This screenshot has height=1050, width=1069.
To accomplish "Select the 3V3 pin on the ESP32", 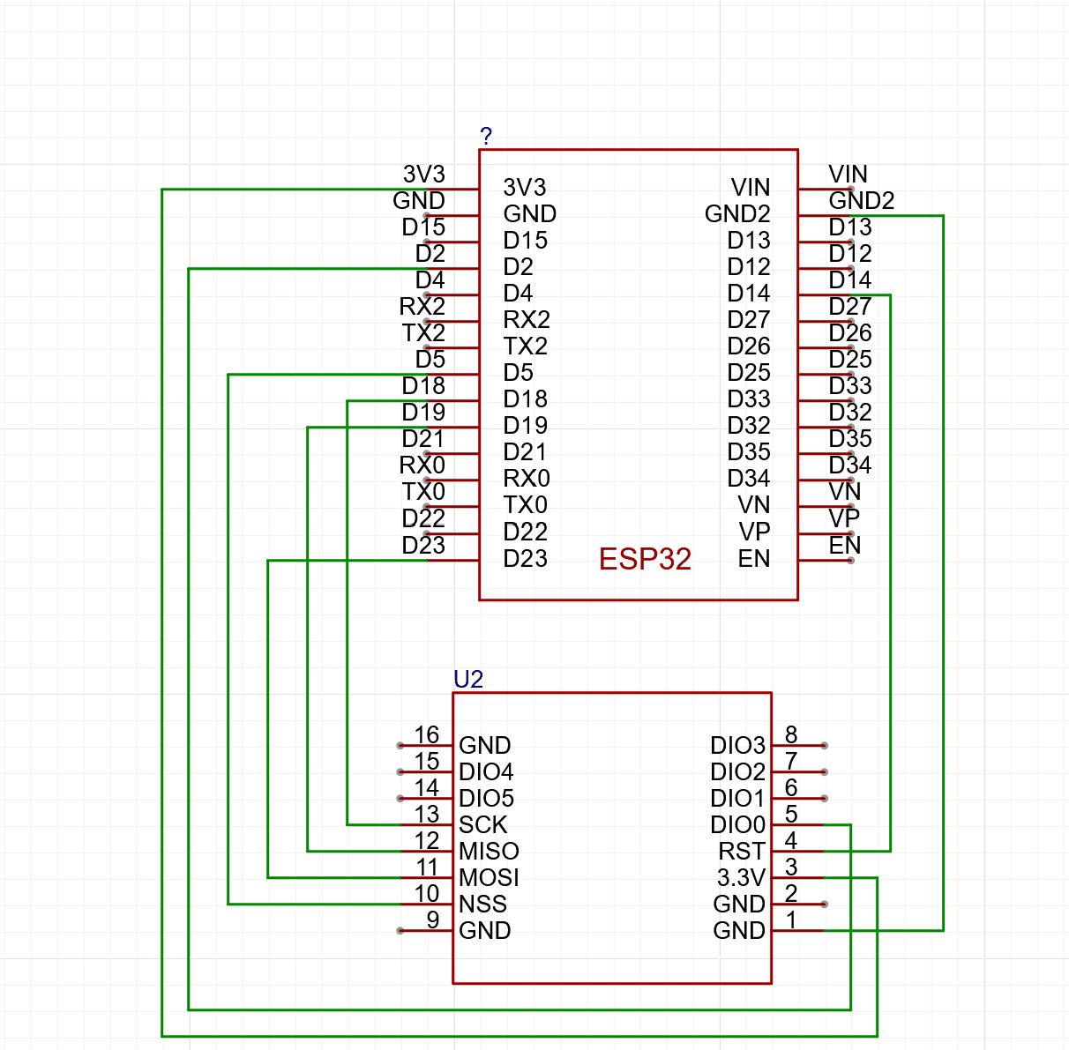I will tap(524, 187).
